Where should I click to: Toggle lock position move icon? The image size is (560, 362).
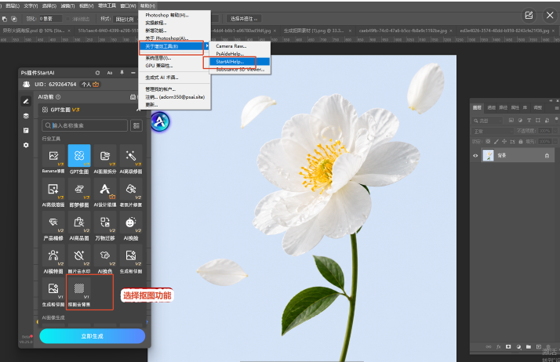pyautogui.click(x=504, y=142)
